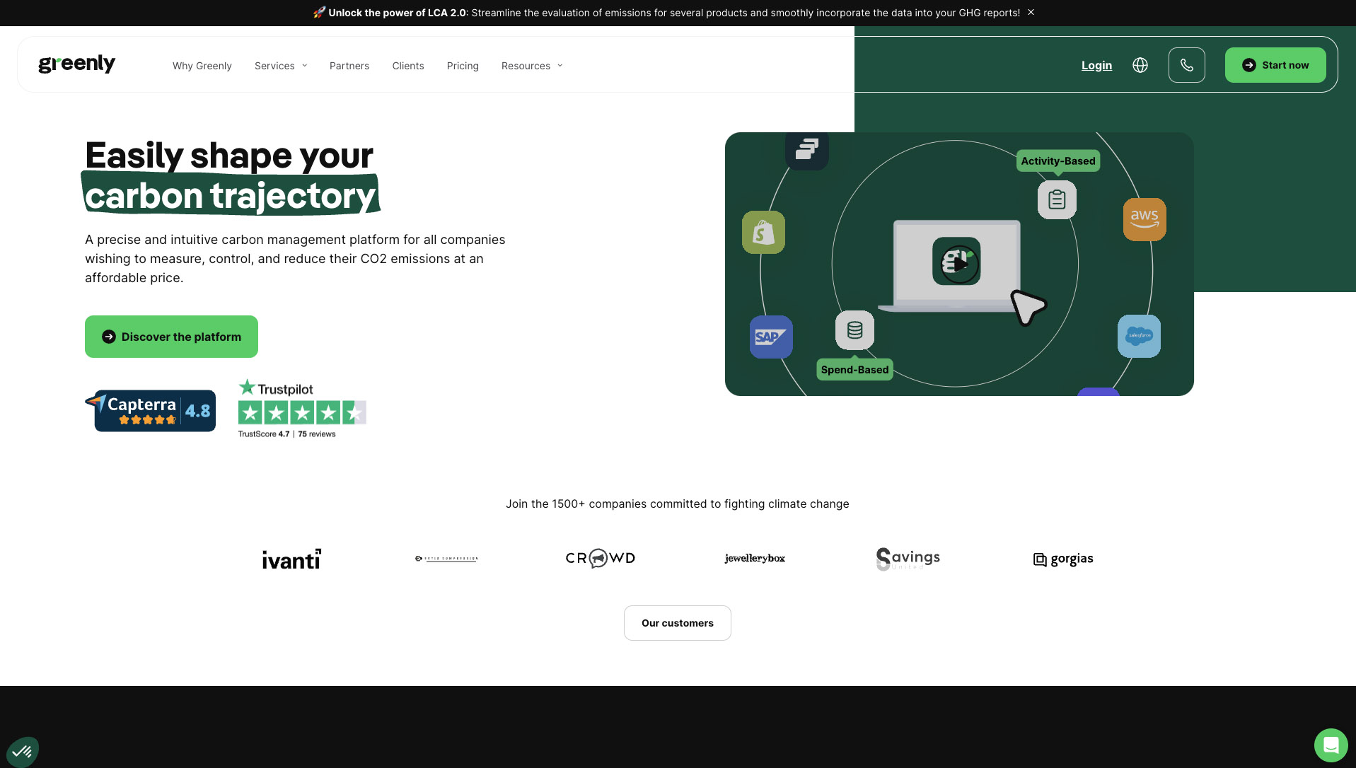Click the Activity-Based clipboard icon
Screen dimensions: 1356x768
click(x=1057, y=199)
